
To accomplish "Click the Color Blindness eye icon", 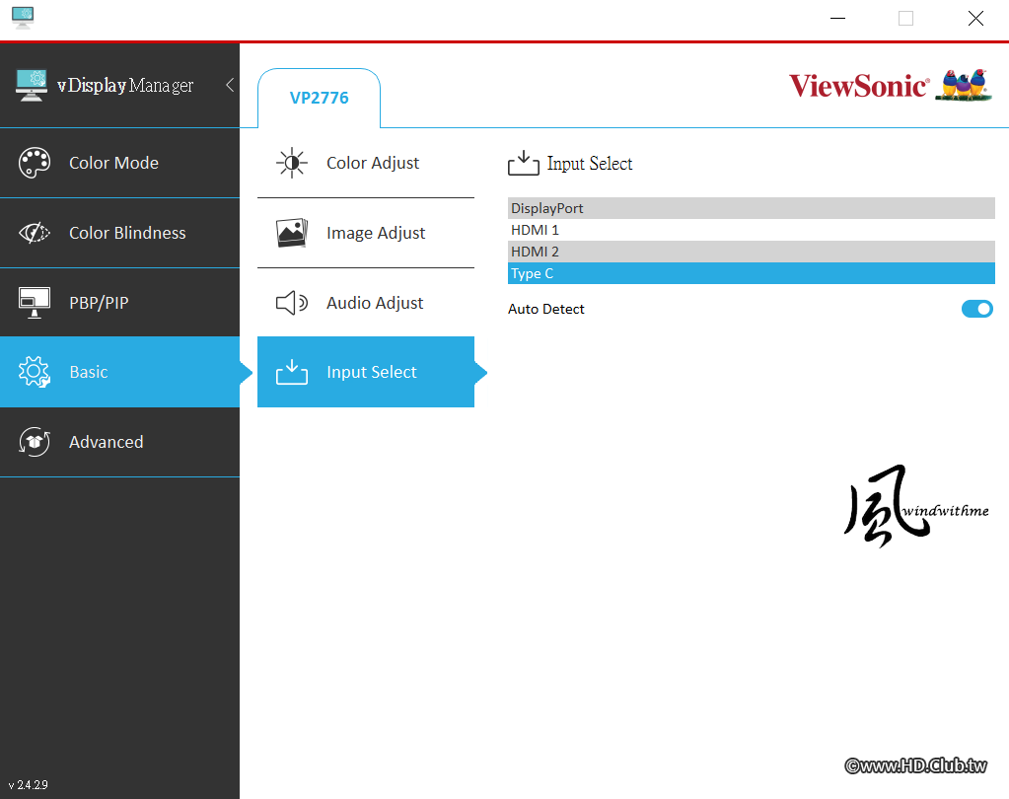I will [x=35, y=232].
